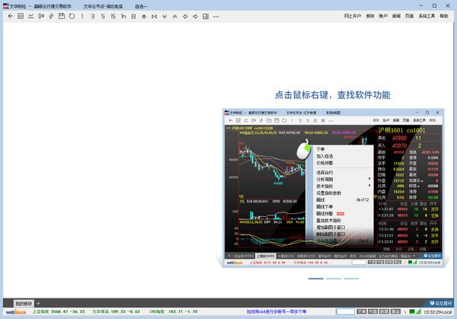
Task: Open the 网上开户 menu
Action: tap(353, 16)
